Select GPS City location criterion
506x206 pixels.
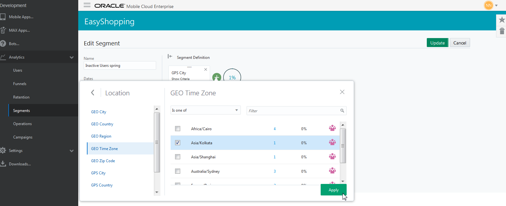point(98,173)
